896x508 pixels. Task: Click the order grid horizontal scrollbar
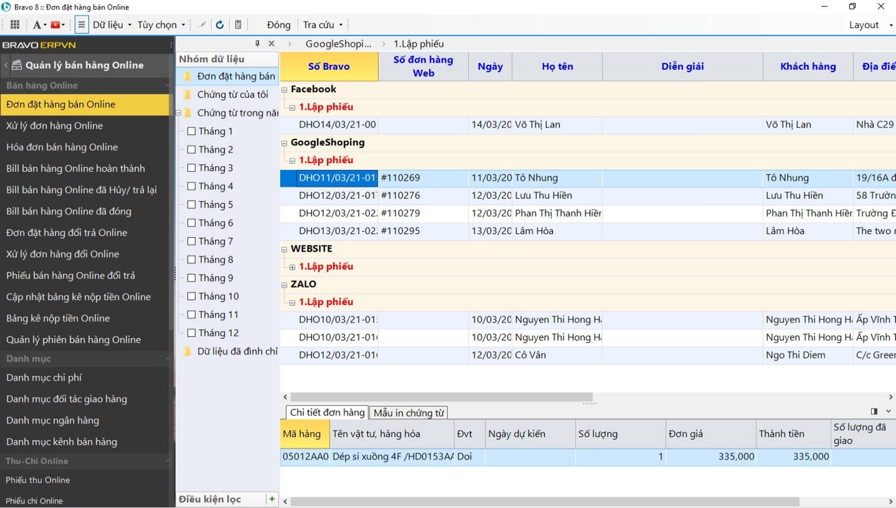tap(441, 397)
